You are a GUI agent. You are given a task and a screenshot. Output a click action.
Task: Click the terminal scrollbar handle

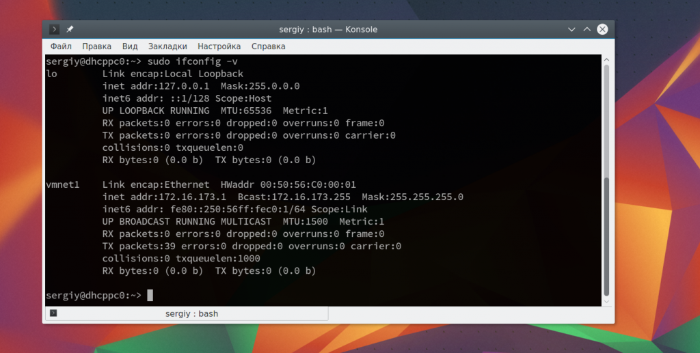click(x=606, y=236)
